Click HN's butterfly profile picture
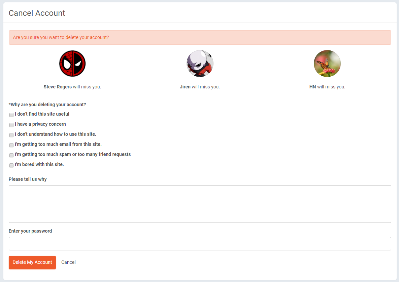The width and height of the screenshot is (399, 282). [x=327, y=64]
